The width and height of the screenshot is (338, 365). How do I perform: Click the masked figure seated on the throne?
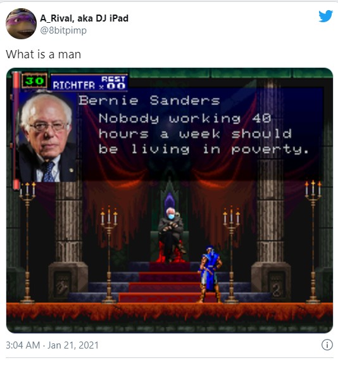click(172, 234)
